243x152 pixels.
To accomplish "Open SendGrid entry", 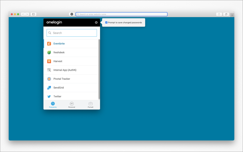I will (x=71, y=88).
